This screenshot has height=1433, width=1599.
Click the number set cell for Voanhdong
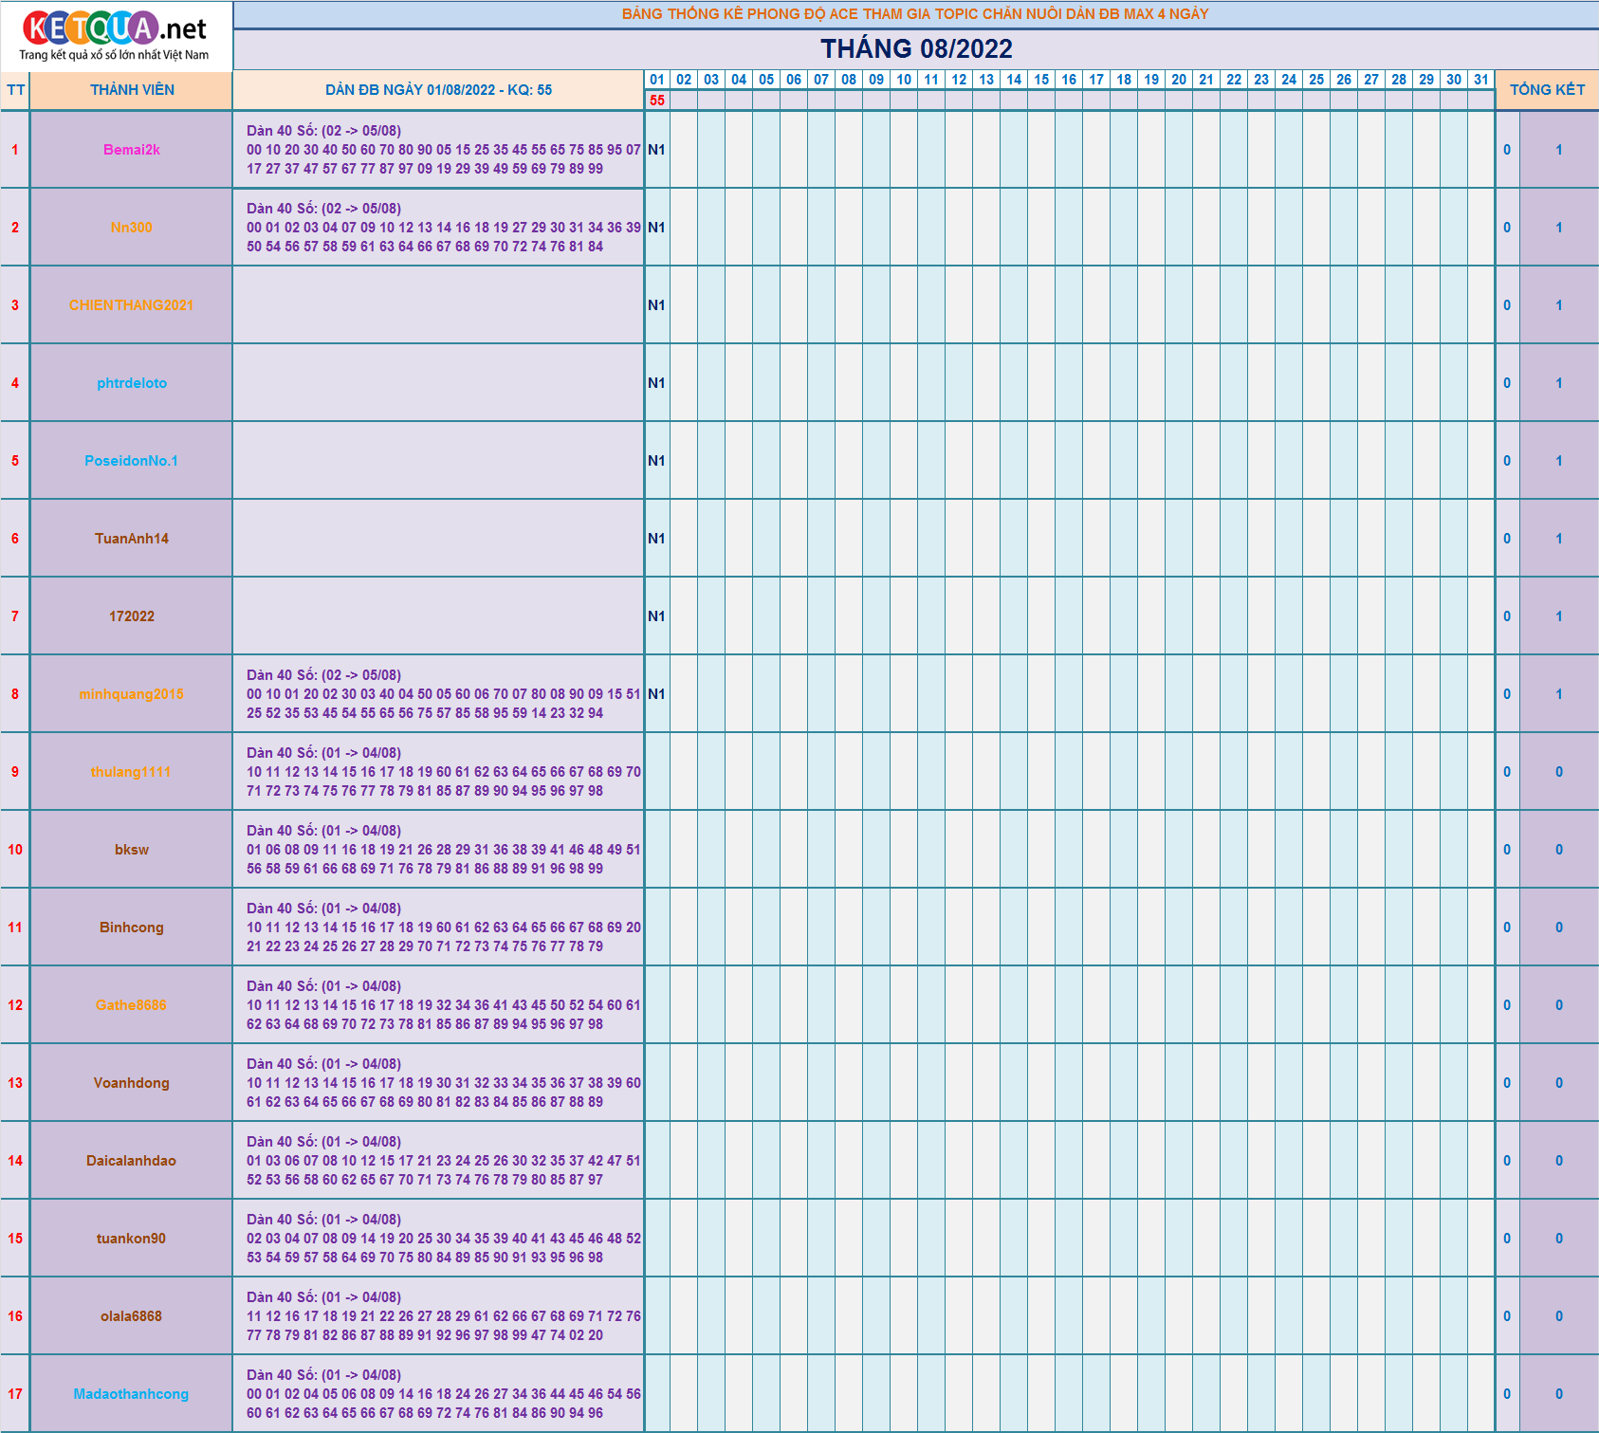(x=438, y=1083)
